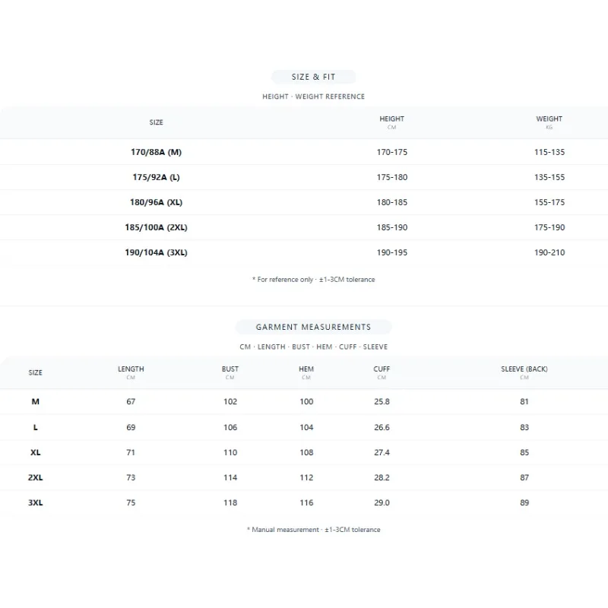Viewport: 608px width, 608px height.
Task: Select the 3XL row label in garment table
Action: pos(35,503)
